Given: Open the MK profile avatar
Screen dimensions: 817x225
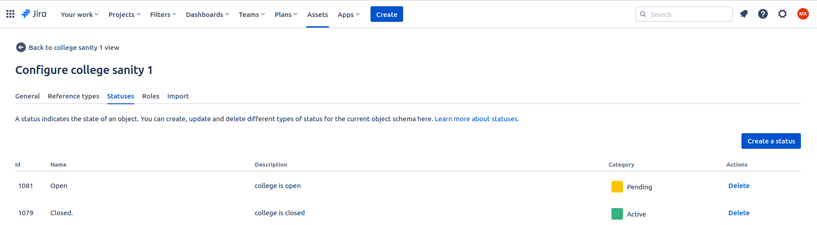Looking at the screenshot, I should (x=803, y=14).
